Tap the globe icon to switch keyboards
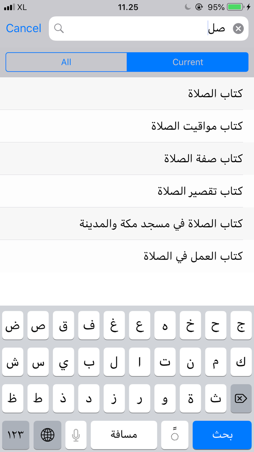 tap(48, 435)
